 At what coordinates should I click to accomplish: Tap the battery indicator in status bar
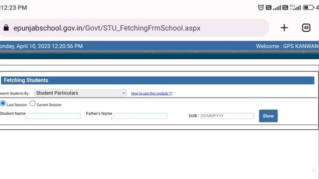click(x=309, y=8)
